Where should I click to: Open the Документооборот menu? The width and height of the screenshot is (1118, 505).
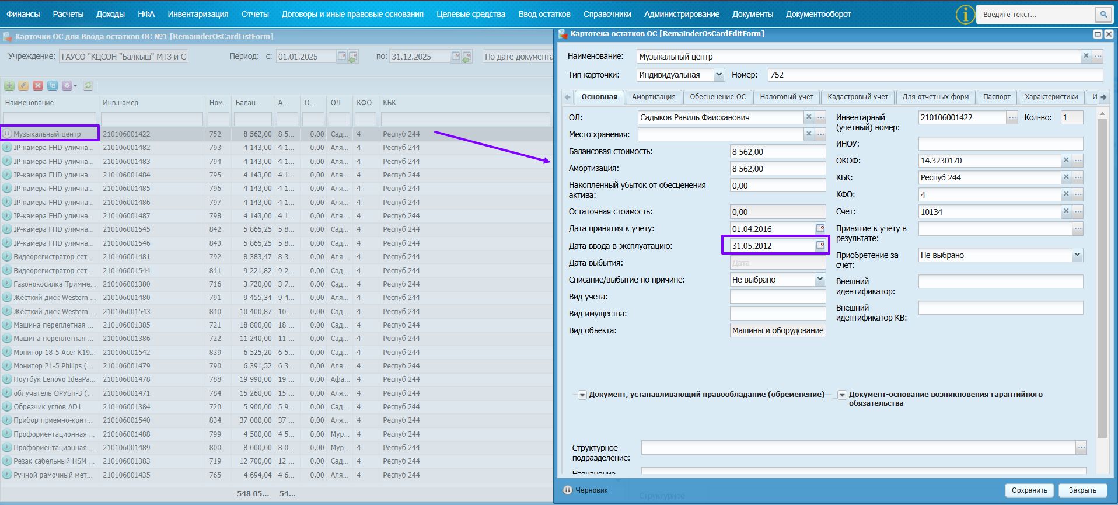pyautogui.click(x=818, y=14)
